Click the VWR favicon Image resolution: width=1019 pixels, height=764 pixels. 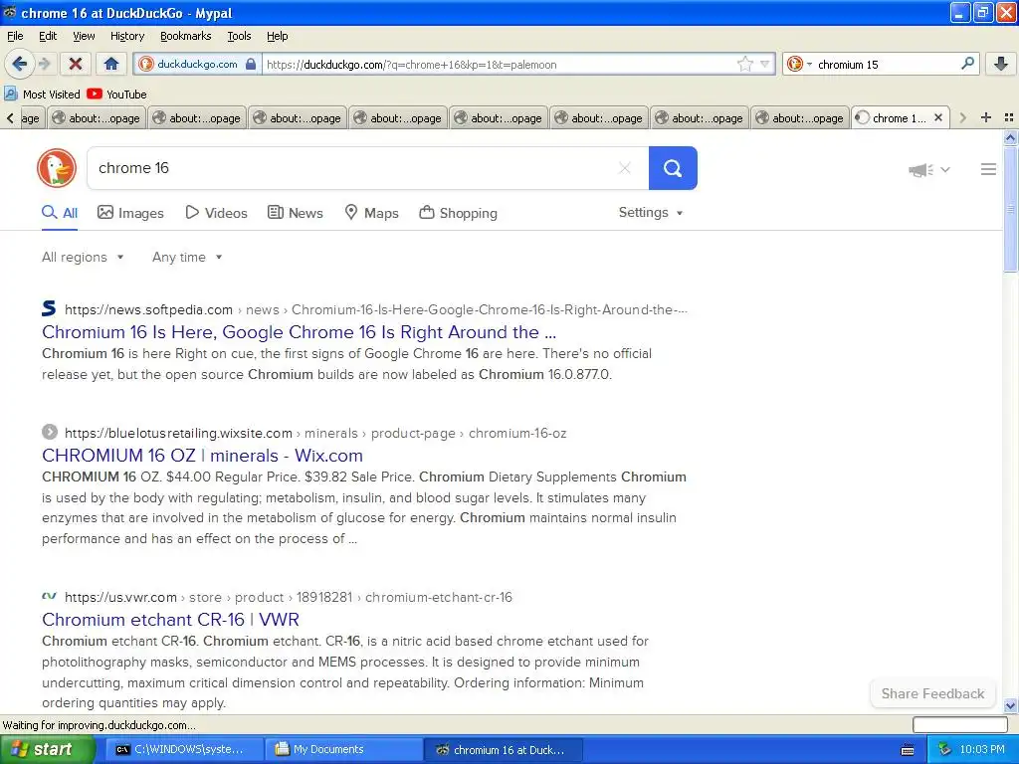(x=50, y=596)
